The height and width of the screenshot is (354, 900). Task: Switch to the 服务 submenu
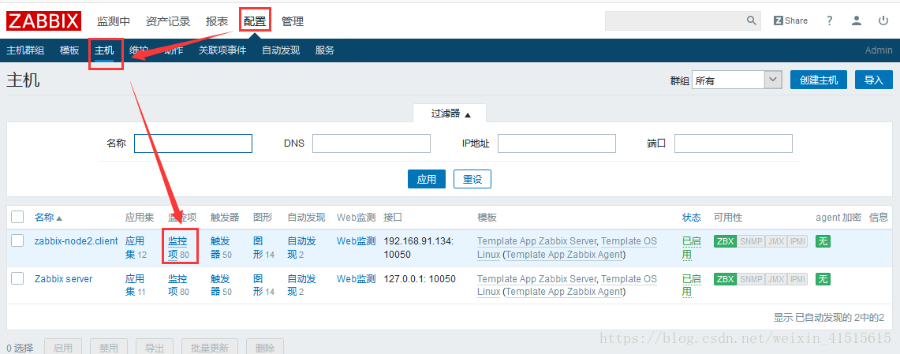[325, 50]
